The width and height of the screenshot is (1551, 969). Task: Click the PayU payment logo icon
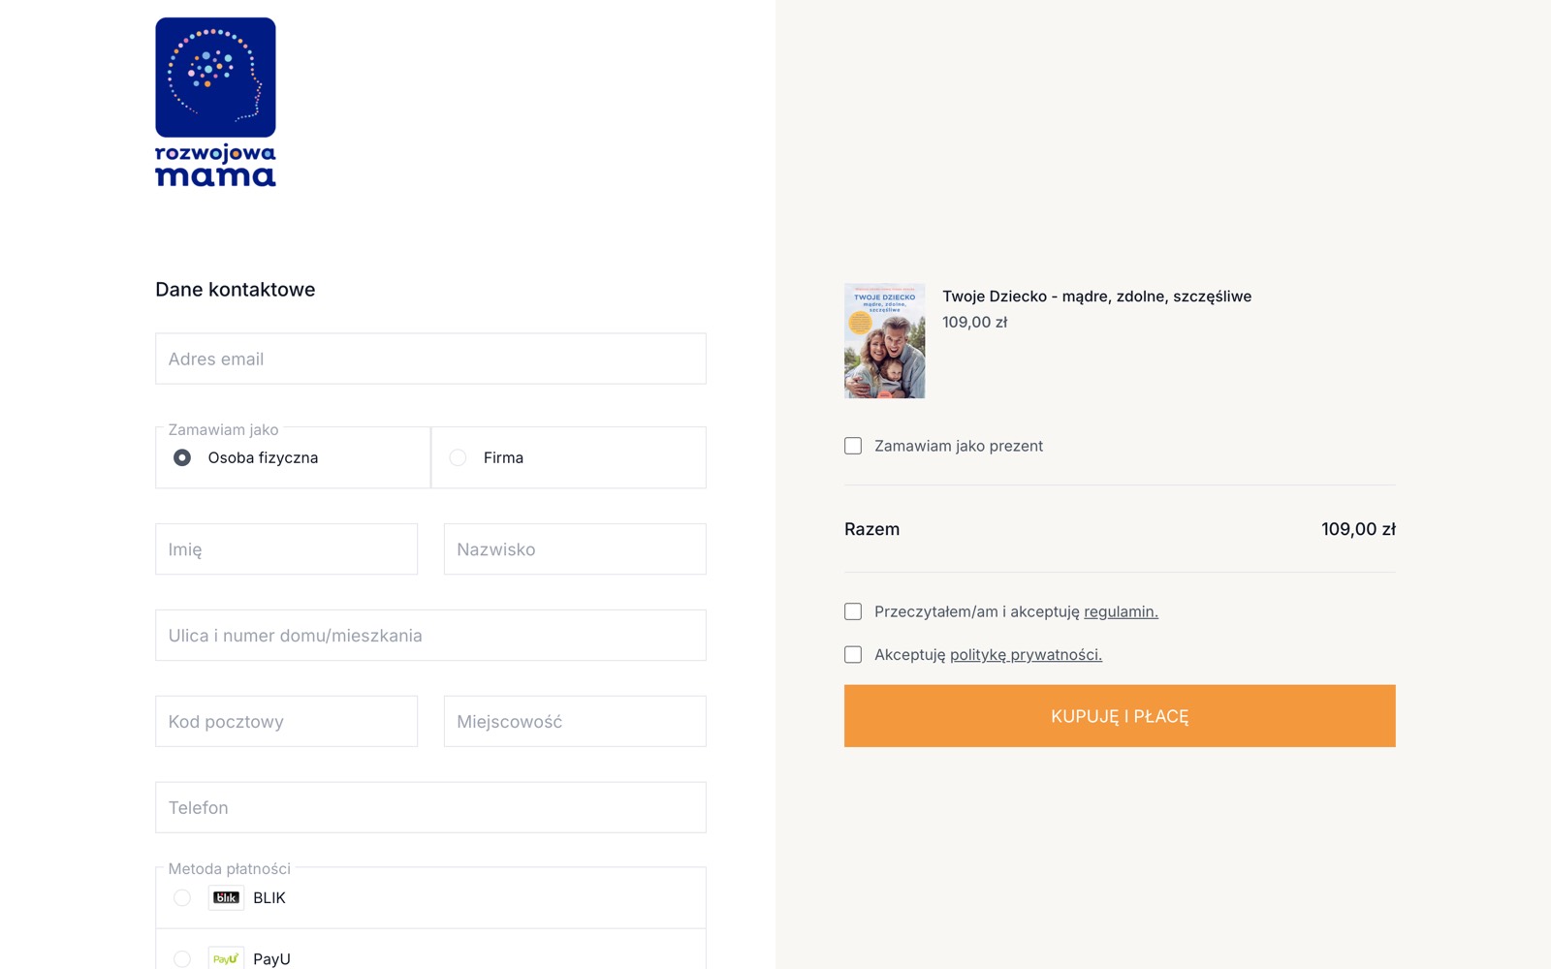226,958
